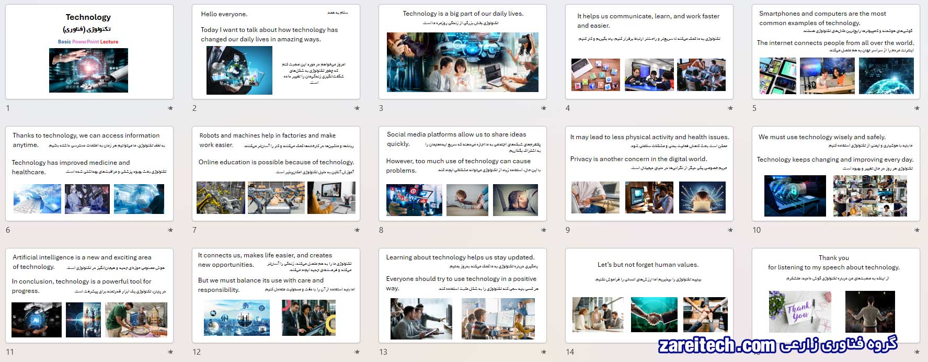This screenshot has height=362, width=928.
Task: Select the 'Thank you' closing slide thumbnail
Action: tap(836, 296)
